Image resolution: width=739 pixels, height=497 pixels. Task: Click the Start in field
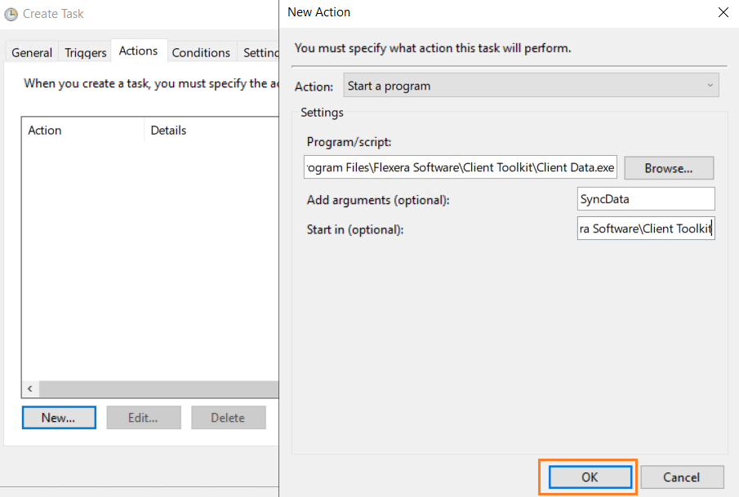(645, 229)
